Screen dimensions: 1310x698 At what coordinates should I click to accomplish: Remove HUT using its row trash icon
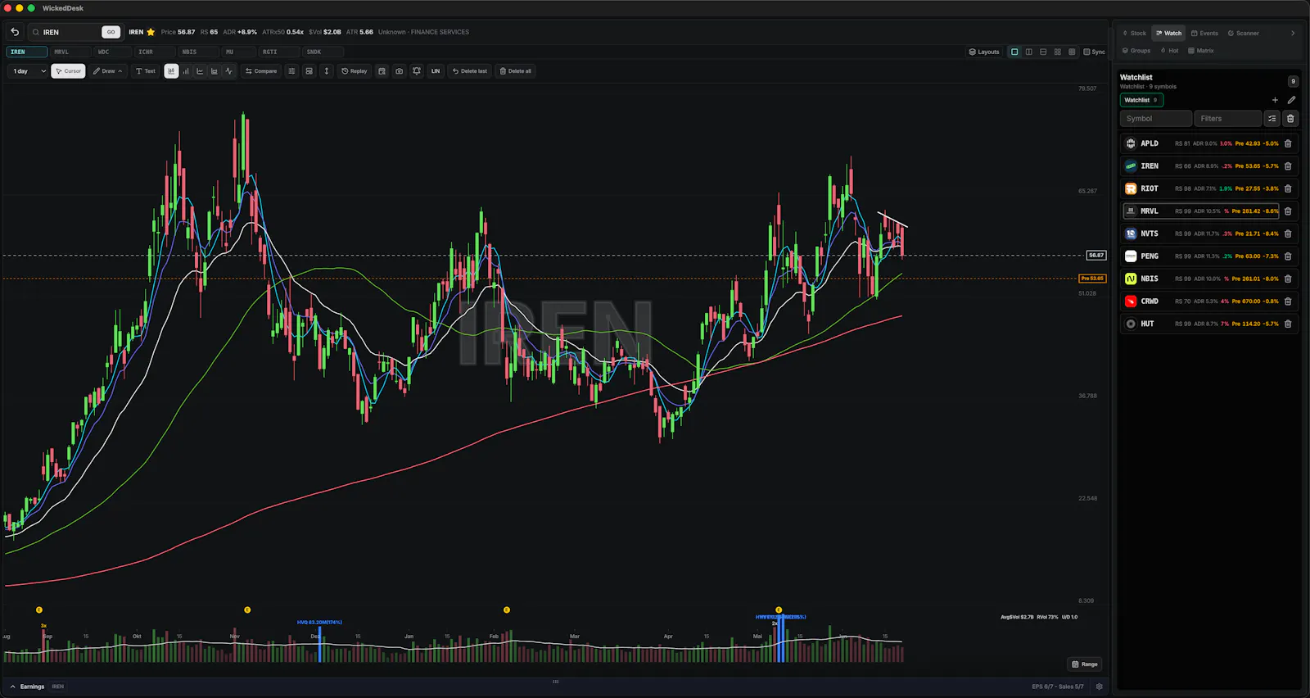pyautogui.click(x=1288, y=324)
